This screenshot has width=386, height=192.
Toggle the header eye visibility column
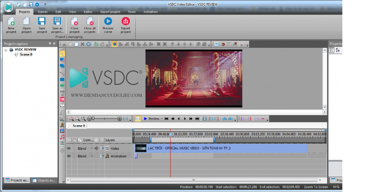pyautogui.click(x=69, y=140)
